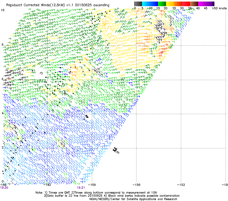Click the legend value '25' label

pos(174,8)
